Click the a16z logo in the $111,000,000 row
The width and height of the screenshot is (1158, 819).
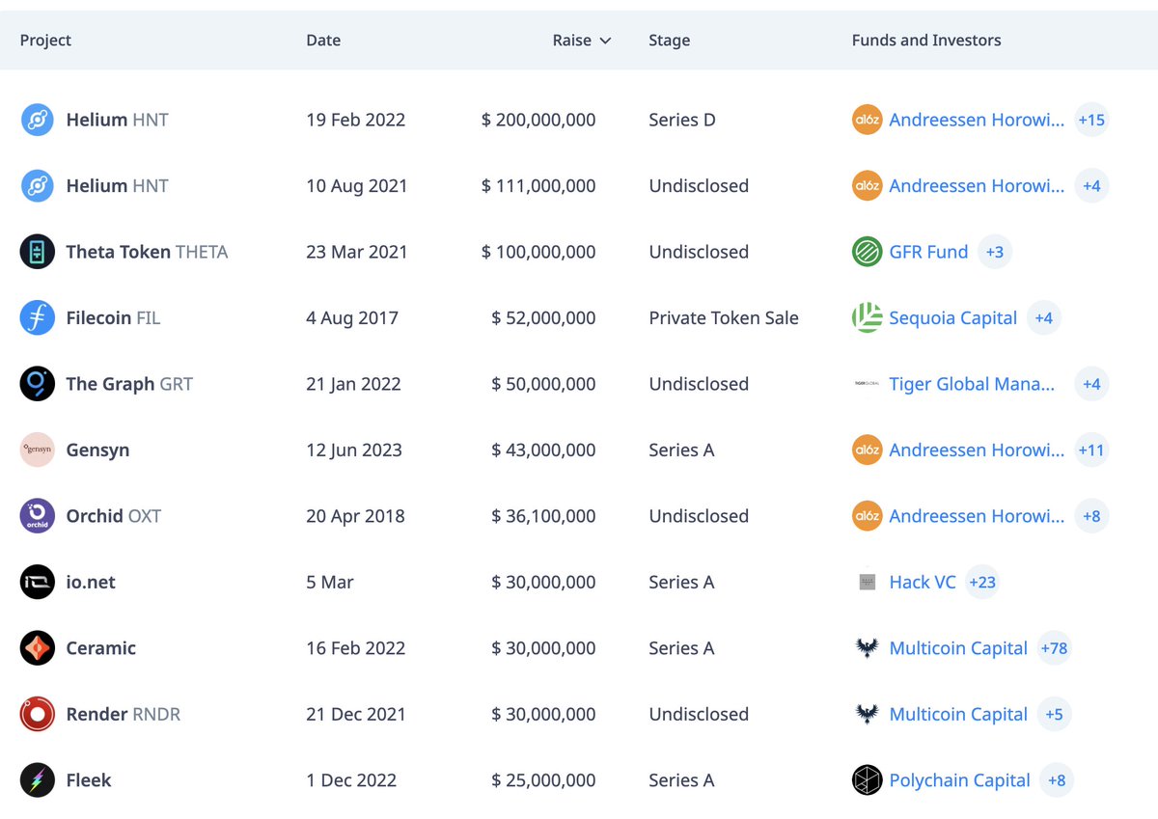click(867, 186)
